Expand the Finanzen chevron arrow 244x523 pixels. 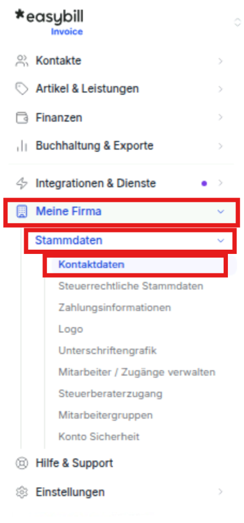(x=220, y=117)
